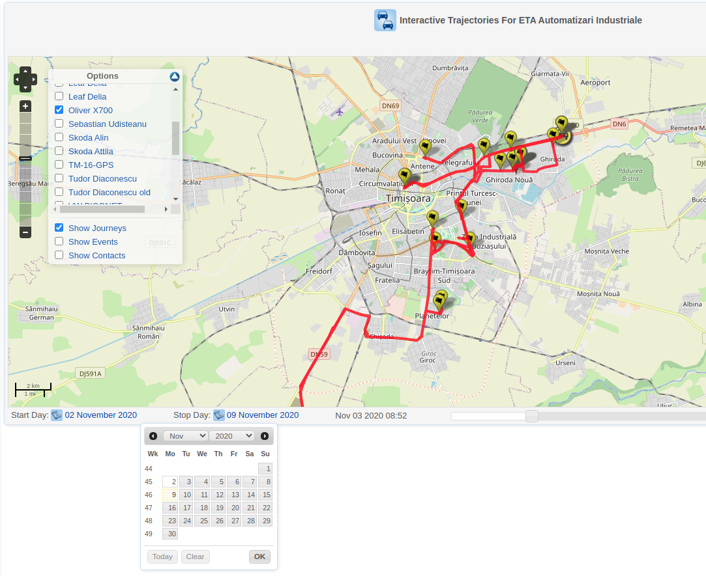
Task: Collapse the Options panel with arrow icon
Action: pyautogui.click(x=174, y=77)
